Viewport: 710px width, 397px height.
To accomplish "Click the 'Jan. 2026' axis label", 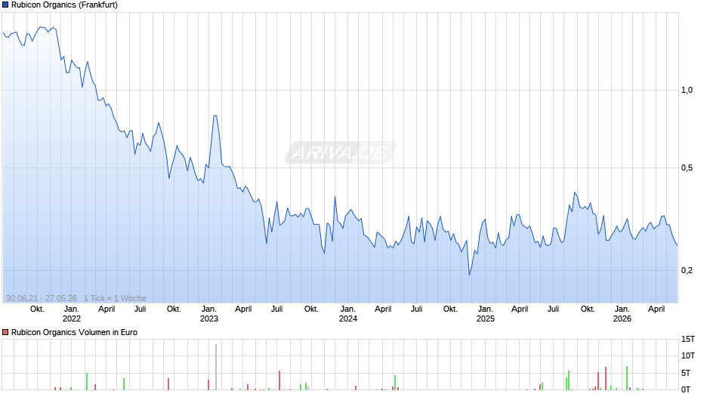I will (622, 314).
